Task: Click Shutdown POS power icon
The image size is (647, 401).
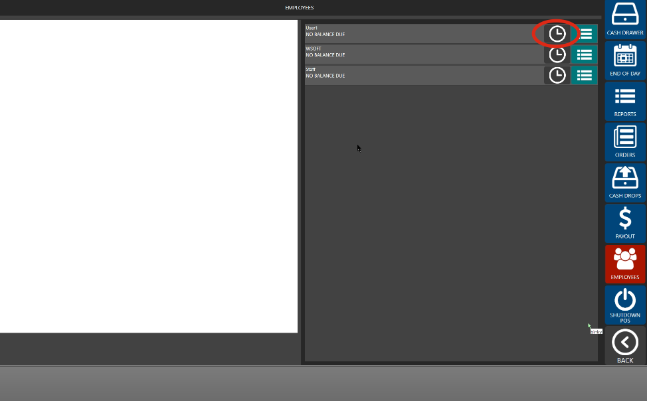Action: (x=624, y=305)
